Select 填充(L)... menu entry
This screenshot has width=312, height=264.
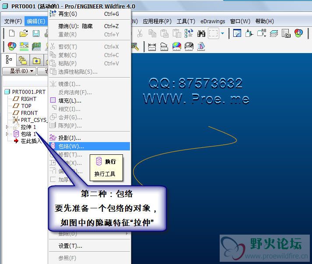coord(89,100)
